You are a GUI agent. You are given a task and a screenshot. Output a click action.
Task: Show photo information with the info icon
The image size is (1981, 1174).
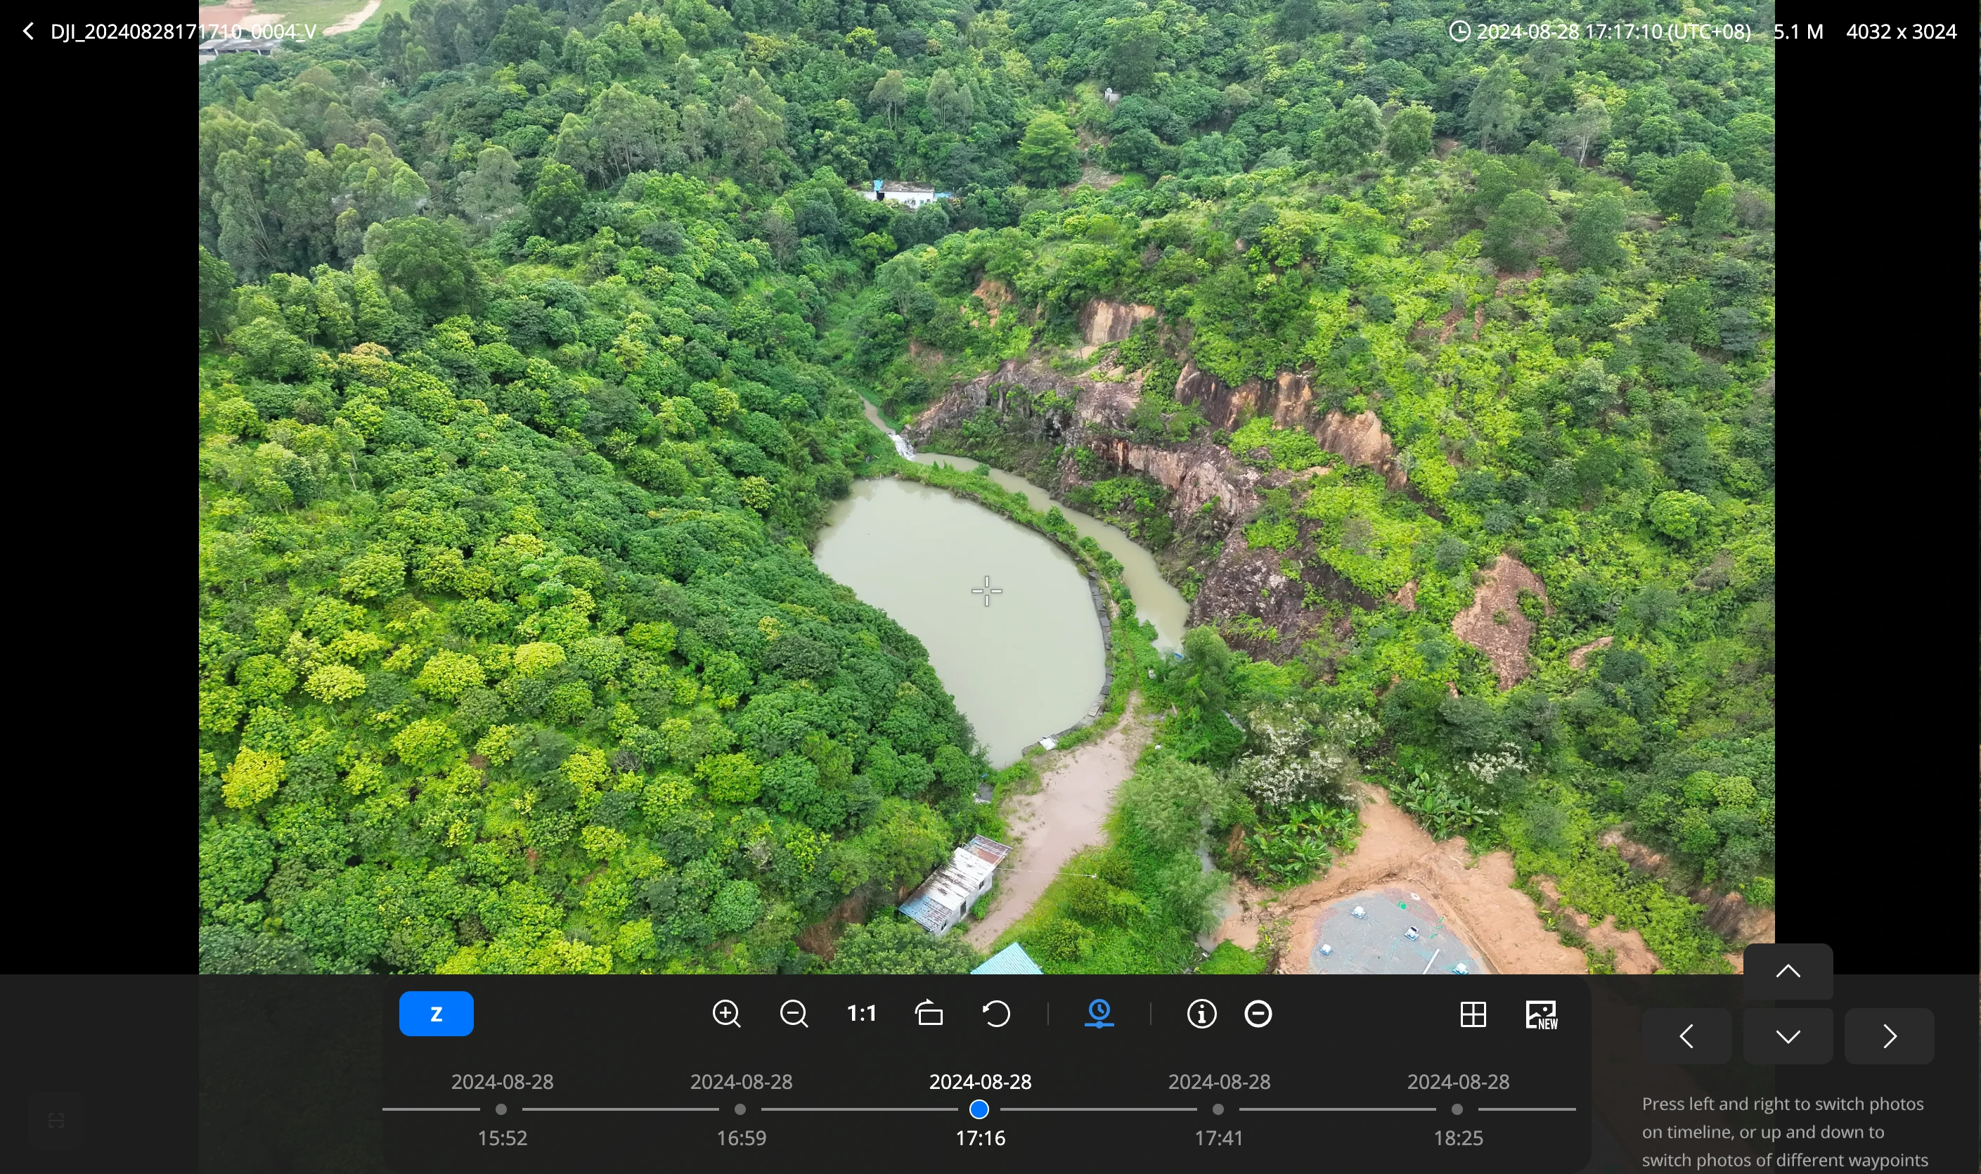1201,1014
